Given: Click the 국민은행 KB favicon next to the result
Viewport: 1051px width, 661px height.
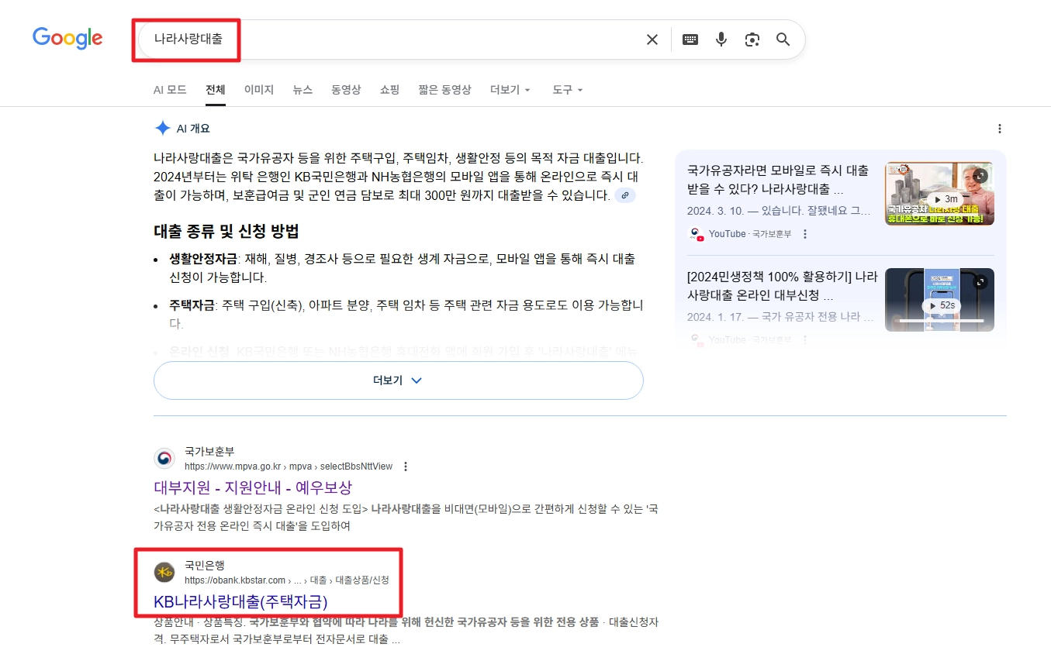Looking at the screenshot, I should click(x=164, y=572).
